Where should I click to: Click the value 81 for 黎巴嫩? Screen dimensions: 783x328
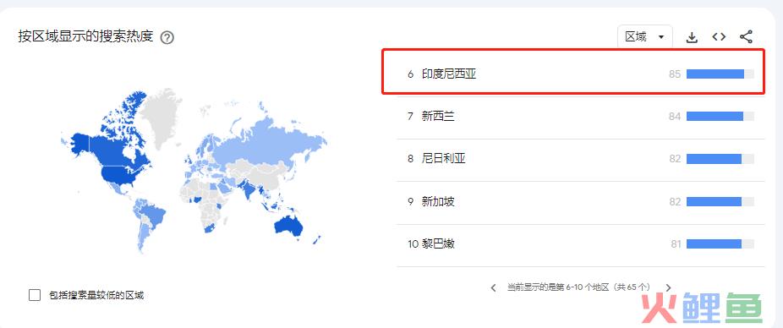(676, 244)
